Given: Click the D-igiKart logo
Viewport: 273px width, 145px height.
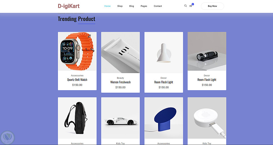Looking at the screenshot, I should point(69,6).
